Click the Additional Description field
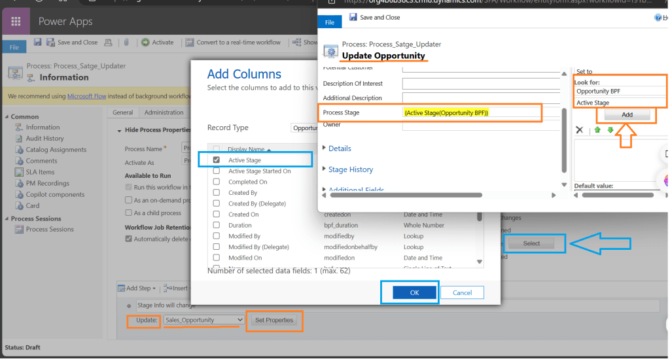The width and height of the screenshot is (670, 363). [481, 98]
